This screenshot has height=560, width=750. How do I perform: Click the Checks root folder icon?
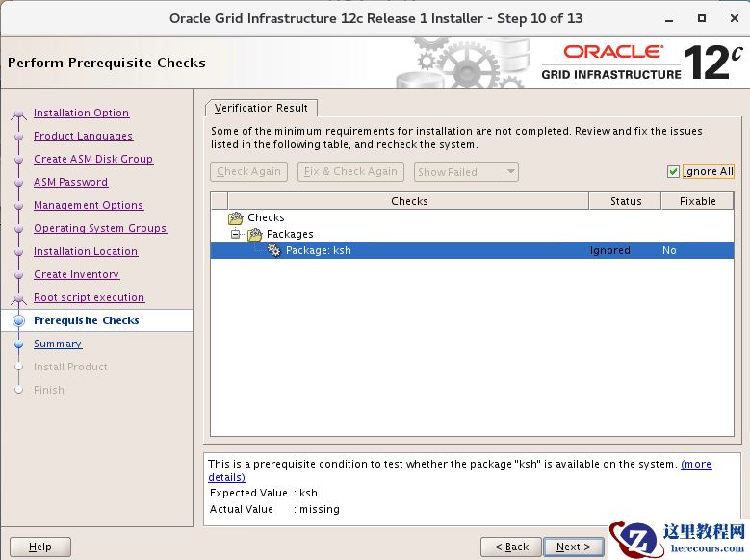(x=235, y=218)
